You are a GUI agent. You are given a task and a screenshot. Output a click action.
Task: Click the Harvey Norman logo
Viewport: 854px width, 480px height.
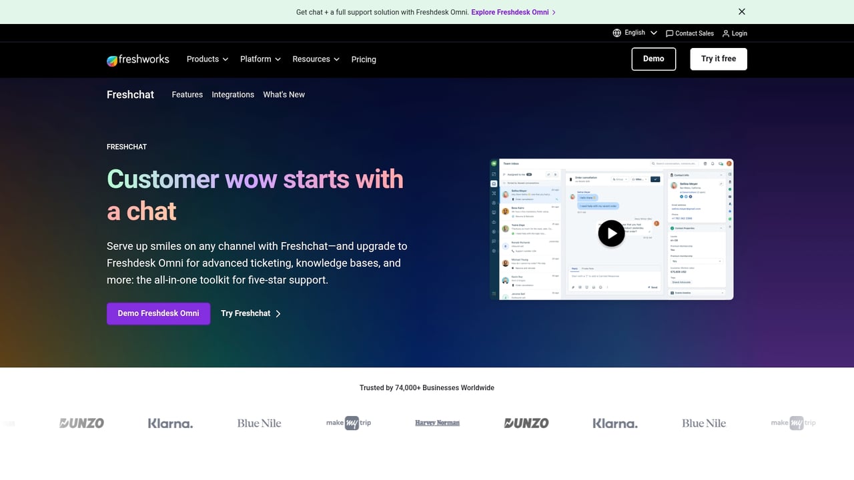pos(436,423)
